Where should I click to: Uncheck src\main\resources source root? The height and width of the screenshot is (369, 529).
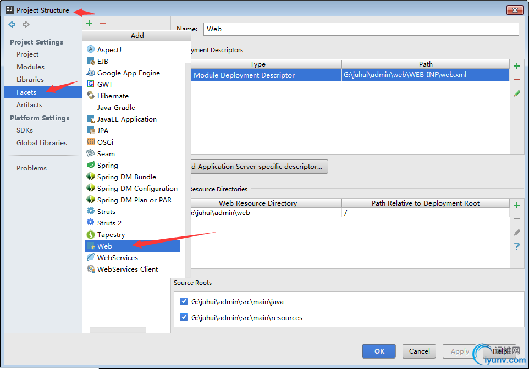(x=184, y=317)
